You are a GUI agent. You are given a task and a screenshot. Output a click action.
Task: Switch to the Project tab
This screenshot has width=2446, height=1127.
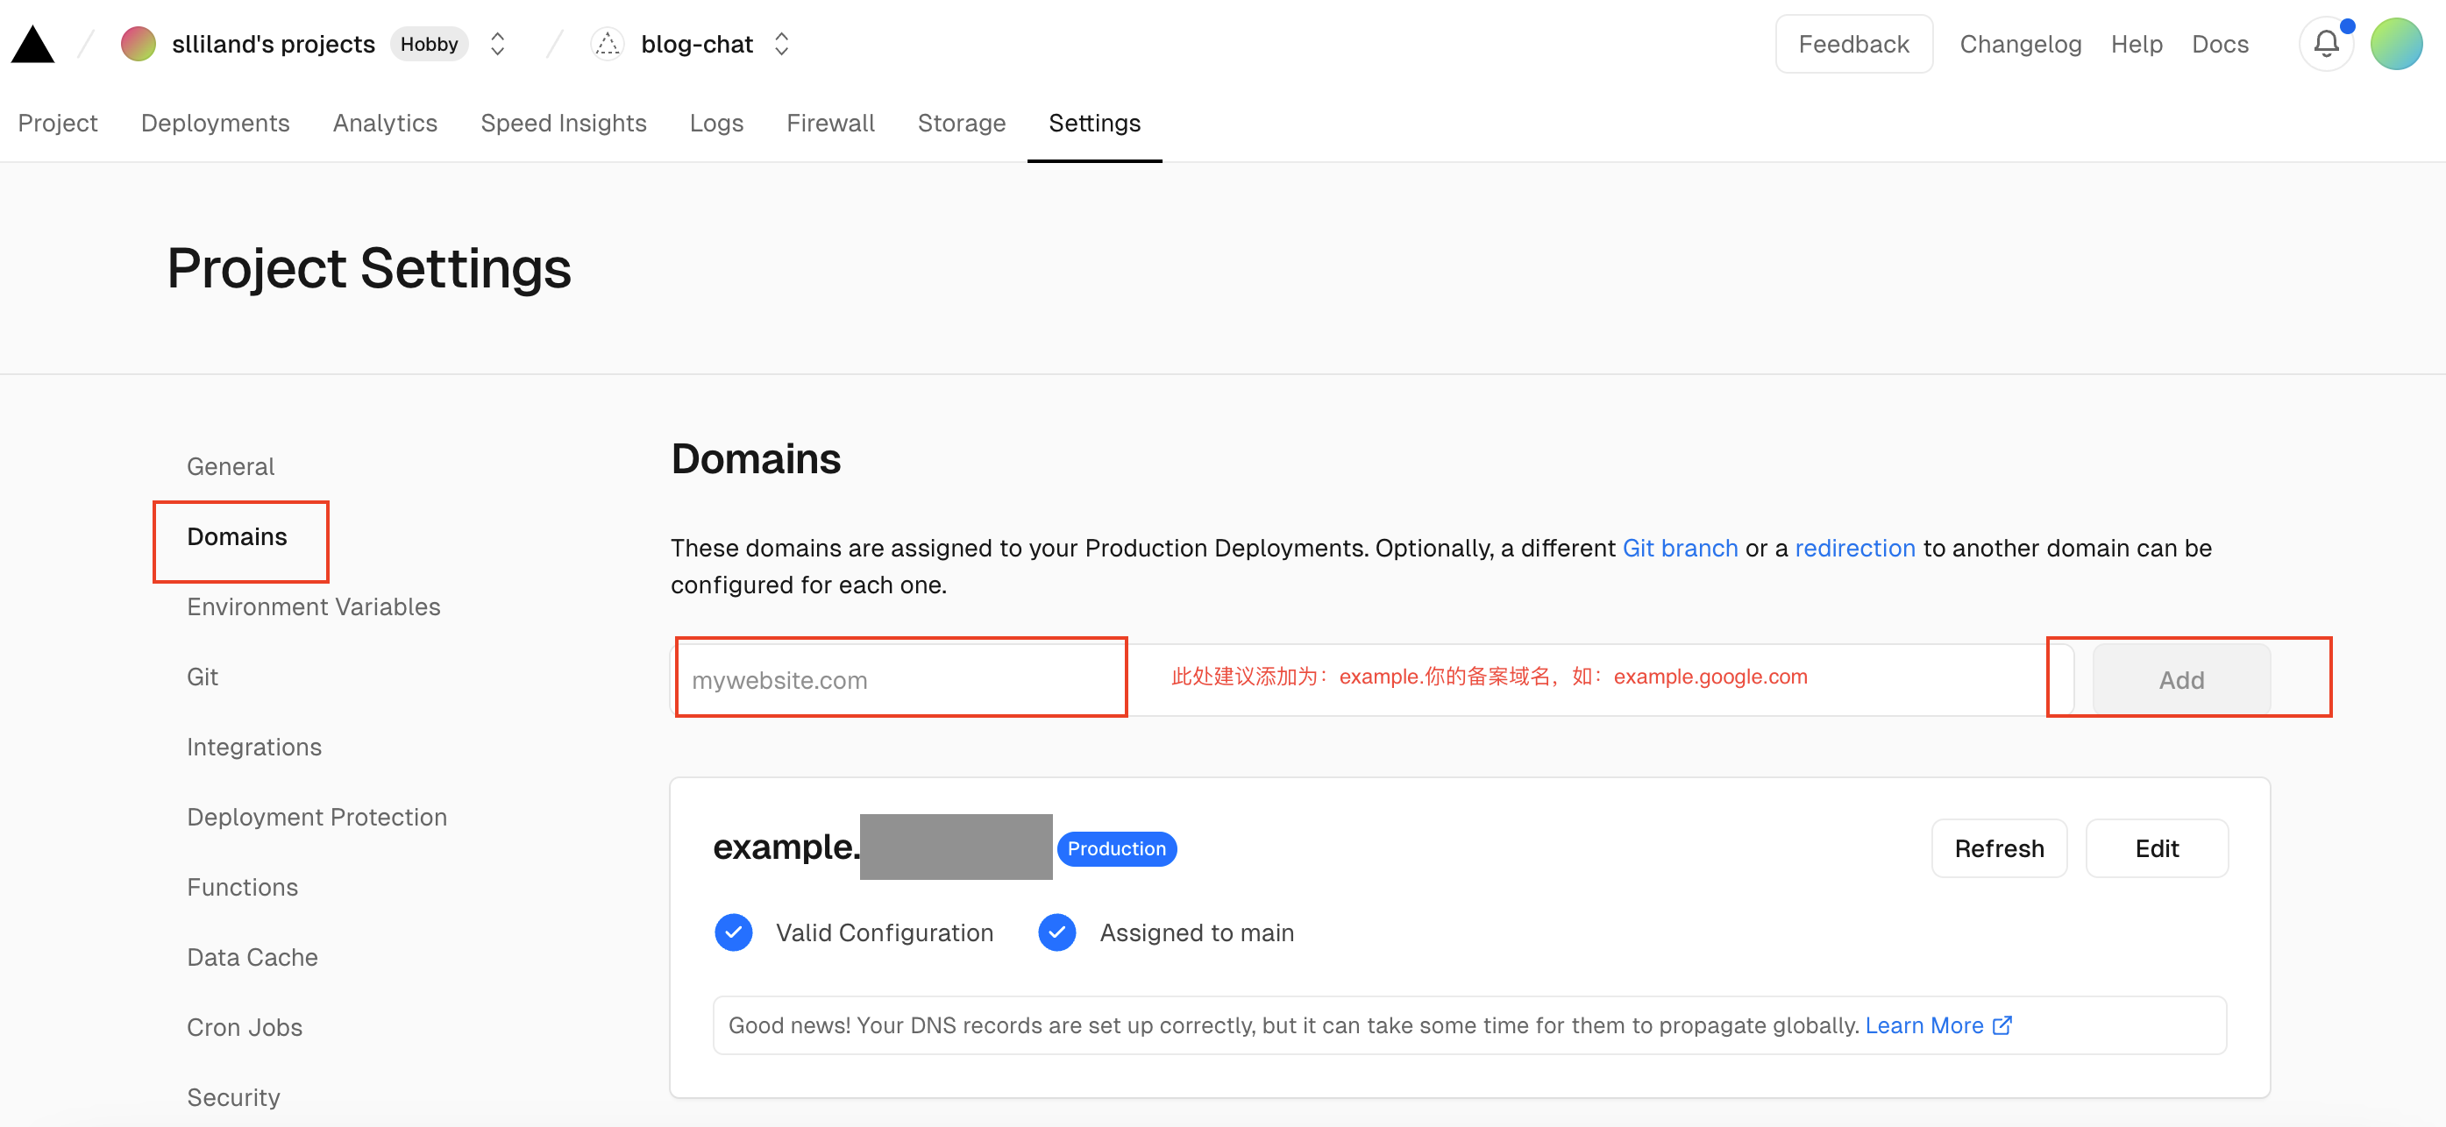(x=58, y=124)
